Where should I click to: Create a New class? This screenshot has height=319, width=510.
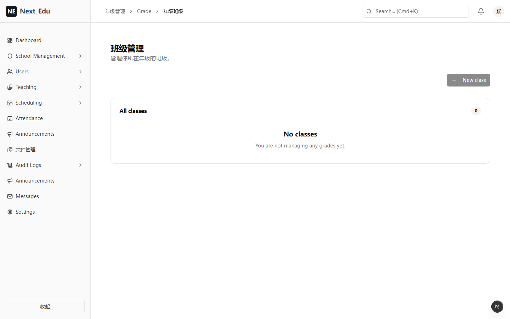(469, 80)
